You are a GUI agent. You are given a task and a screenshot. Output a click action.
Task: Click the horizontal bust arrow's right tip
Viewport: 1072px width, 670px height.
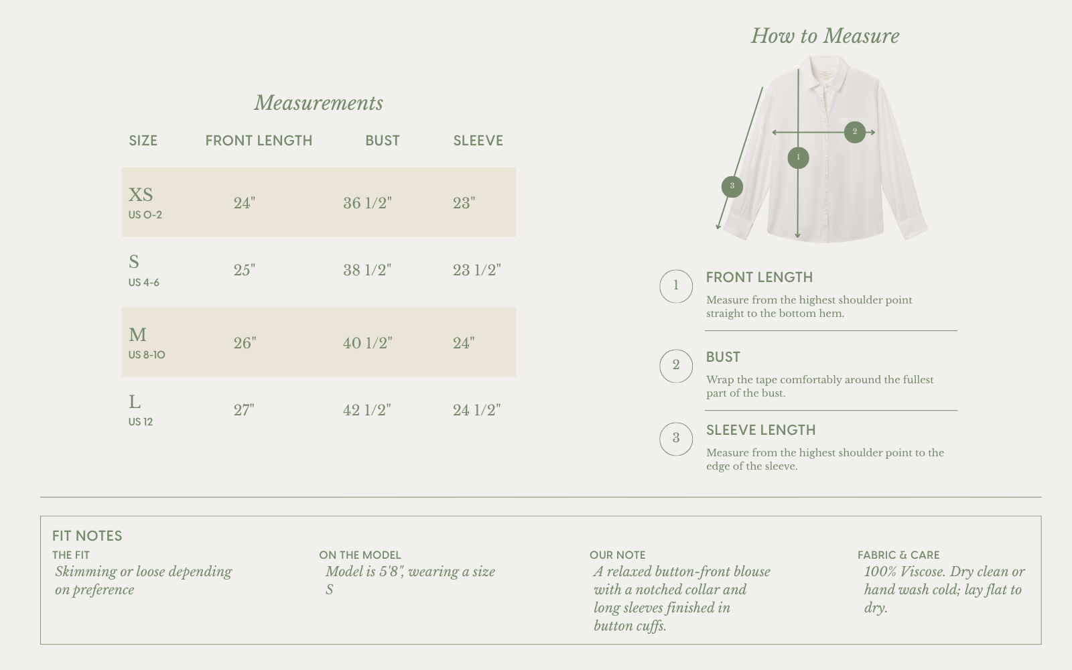click(872, 133)
